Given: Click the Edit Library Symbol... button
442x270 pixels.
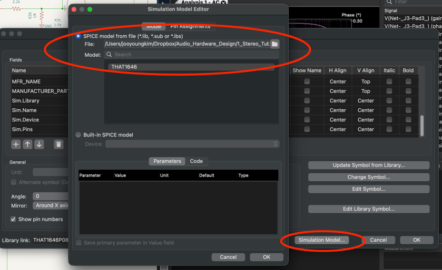Looking at the screenshot, I should pos(368,209).
